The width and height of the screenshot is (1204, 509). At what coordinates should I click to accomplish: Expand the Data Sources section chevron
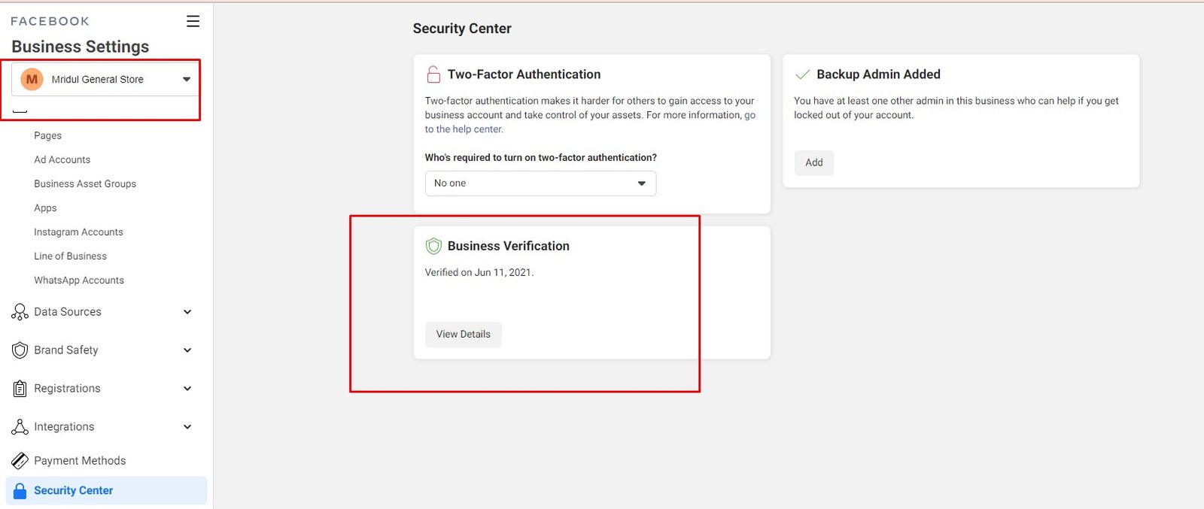187,312
